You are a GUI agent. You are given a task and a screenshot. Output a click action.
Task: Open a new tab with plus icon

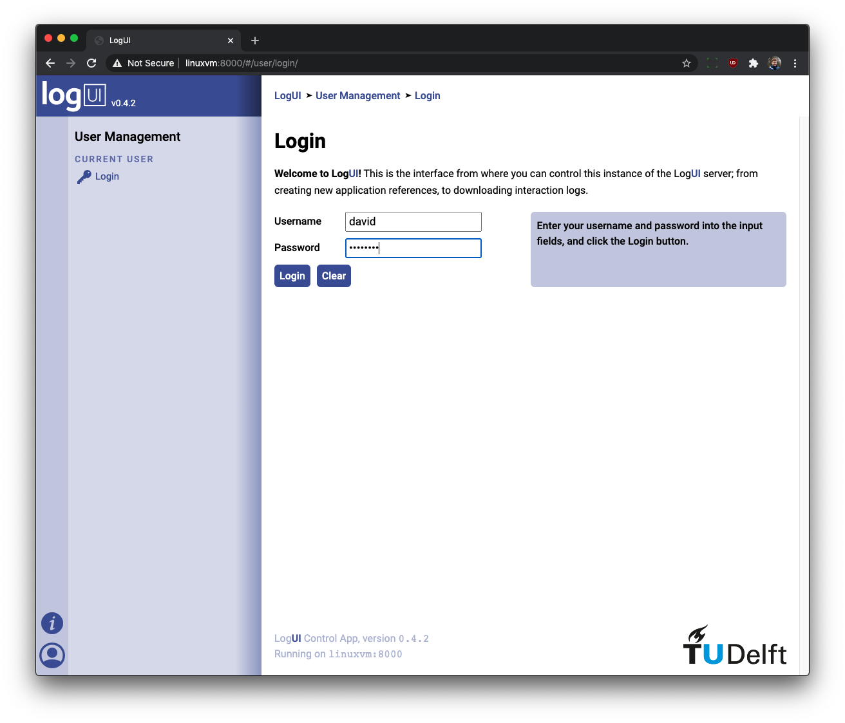255,41
